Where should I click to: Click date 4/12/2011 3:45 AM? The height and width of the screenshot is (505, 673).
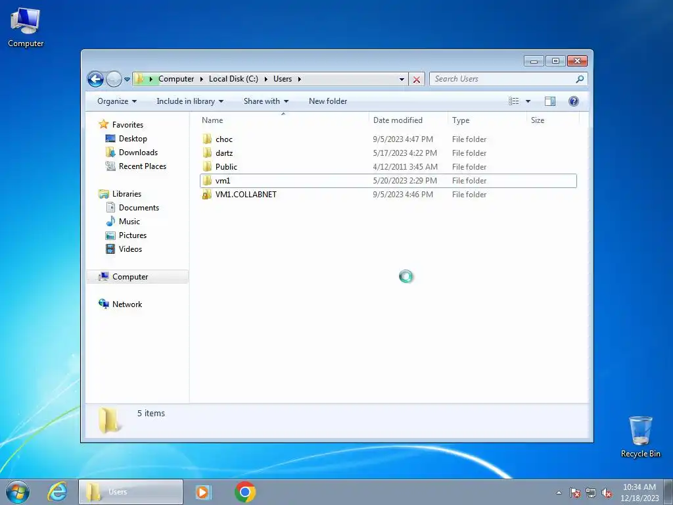[x=405, y=166]
